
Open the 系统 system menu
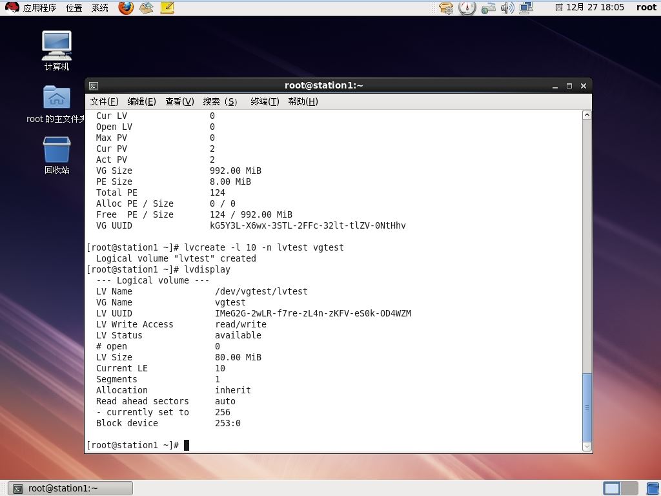tap(100, 8)
